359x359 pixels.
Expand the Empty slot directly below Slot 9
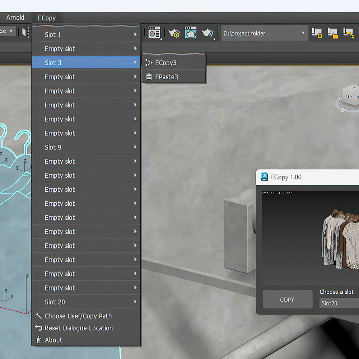point(86,161)
